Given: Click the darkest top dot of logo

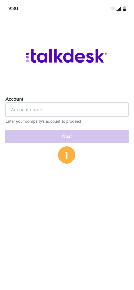Looking at the screenshot, I should pyautogui.click(x=27, y=54).
